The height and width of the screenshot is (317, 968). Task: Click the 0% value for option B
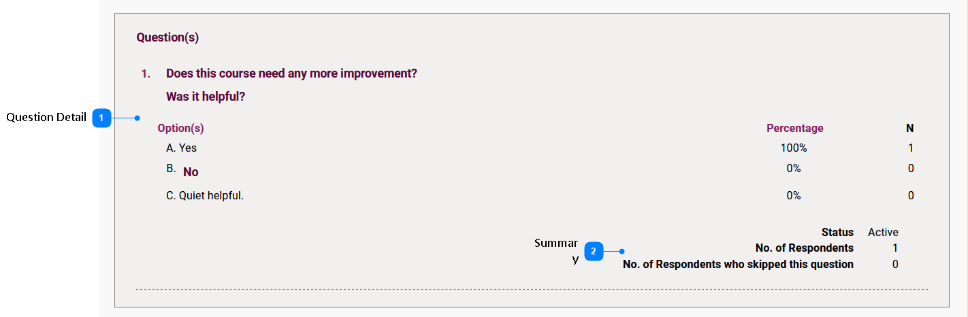[x=794, y=168]
